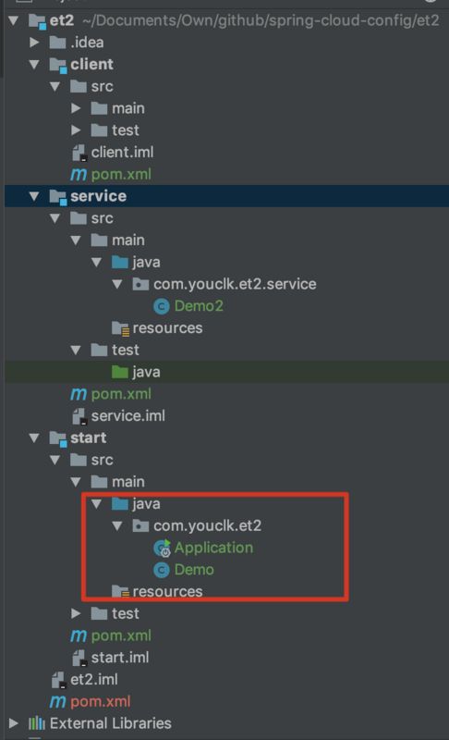
Task: Collapse the service module tree arrow
Action: pos(34,196)
